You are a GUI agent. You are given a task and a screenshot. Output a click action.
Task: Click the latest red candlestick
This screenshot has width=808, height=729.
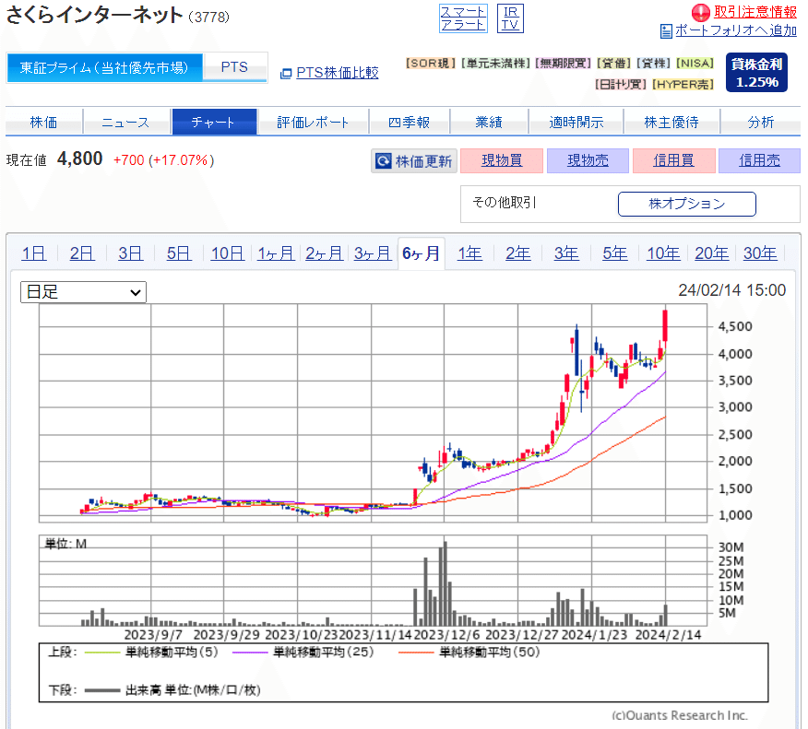[665, 325]
